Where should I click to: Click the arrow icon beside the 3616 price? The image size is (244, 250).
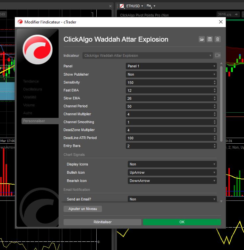pos(236,14)
